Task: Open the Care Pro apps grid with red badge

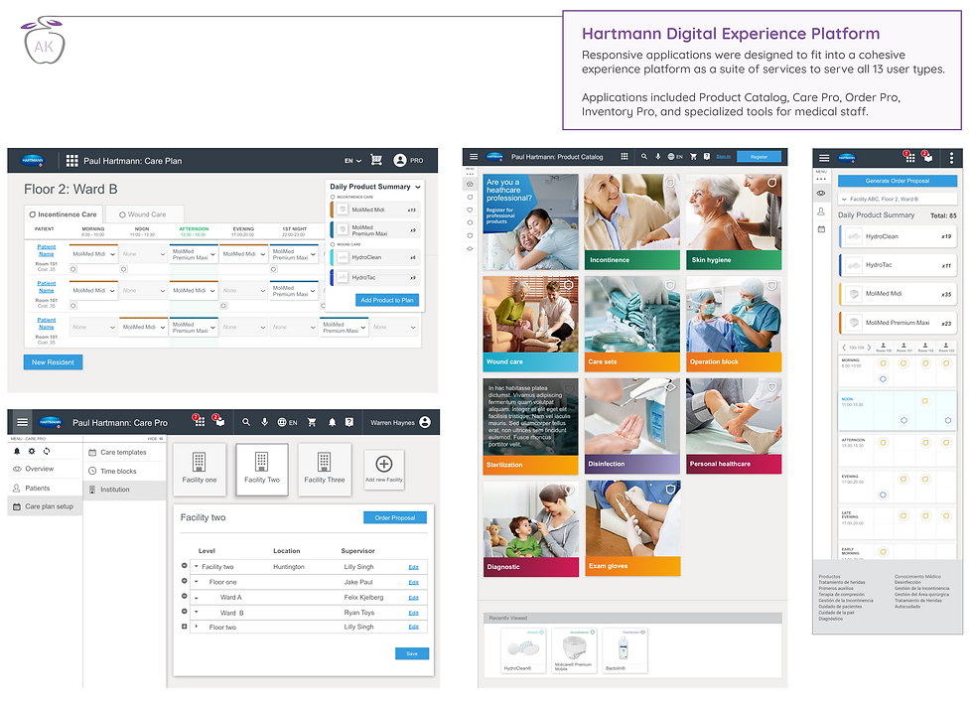Action: click(199, 421)
